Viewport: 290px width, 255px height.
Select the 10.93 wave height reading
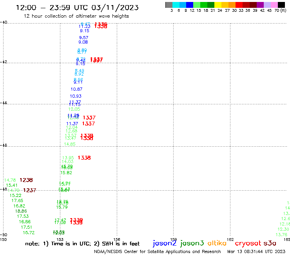tap(76, 96)
